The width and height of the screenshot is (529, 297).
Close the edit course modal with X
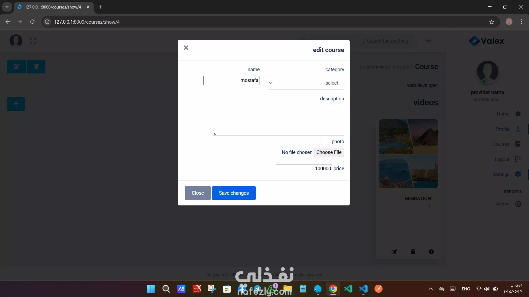tap(186, 48)
